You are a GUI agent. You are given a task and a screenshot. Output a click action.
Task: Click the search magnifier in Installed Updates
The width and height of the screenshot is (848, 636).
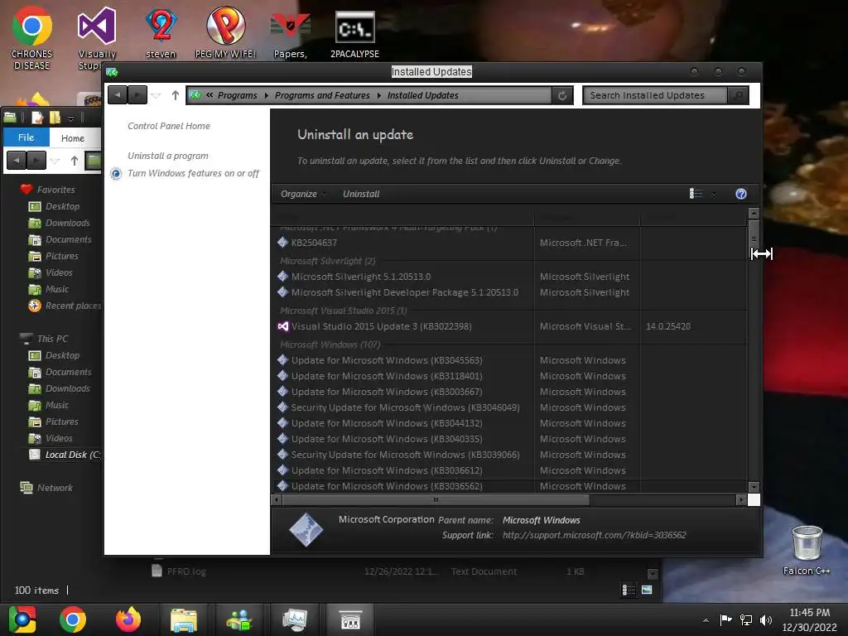click(x=738, y=96)
